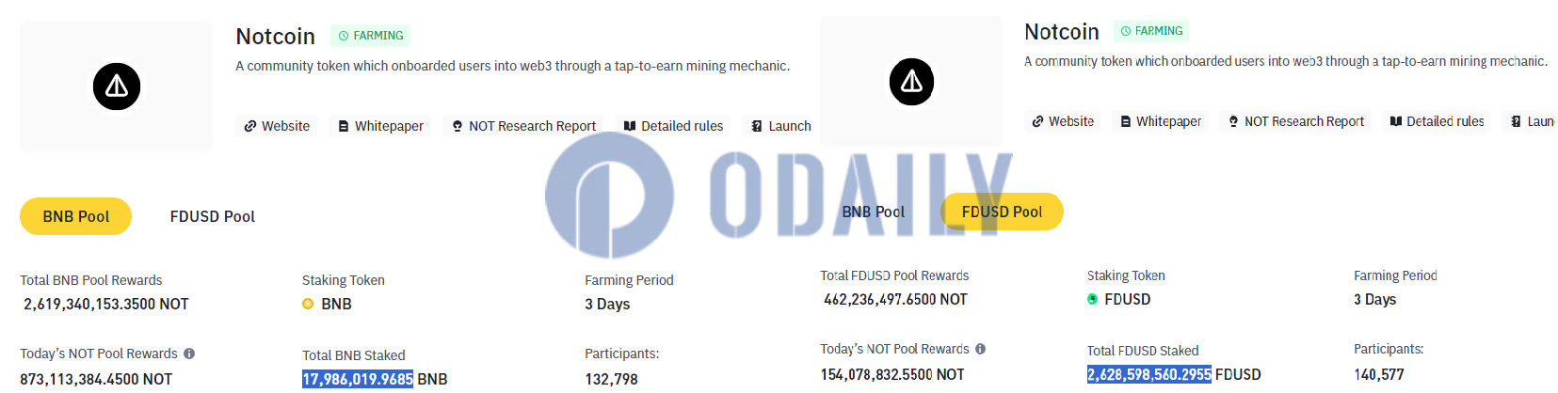Click Total FDUSD Staked label
1558x393 pixels.
tap(1143, 351)
